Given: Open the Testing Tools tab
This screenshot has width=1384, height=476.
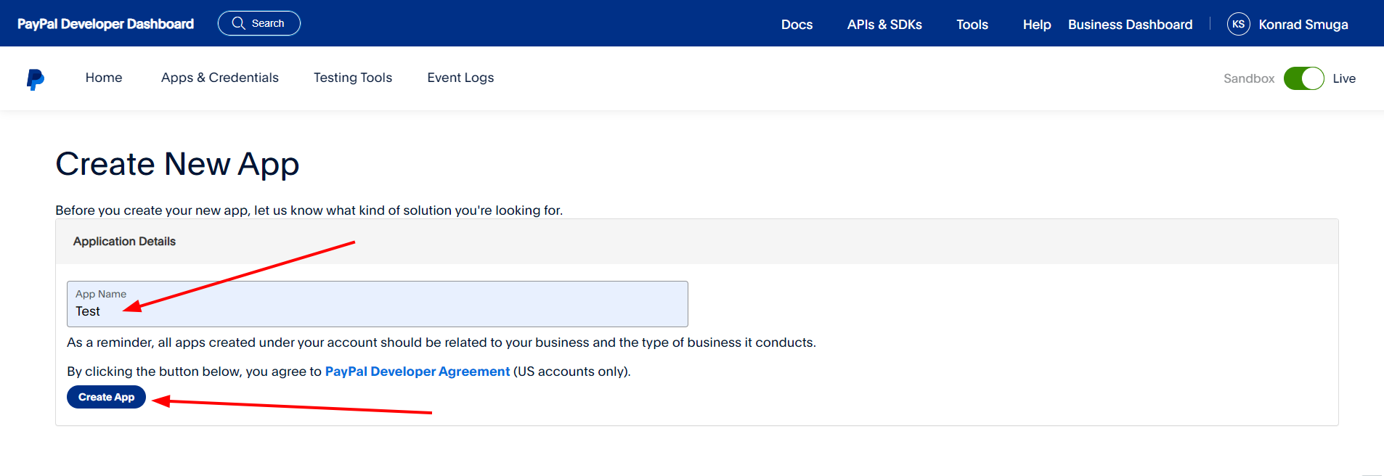Looking at the screenshot, I should click(352, 78).
